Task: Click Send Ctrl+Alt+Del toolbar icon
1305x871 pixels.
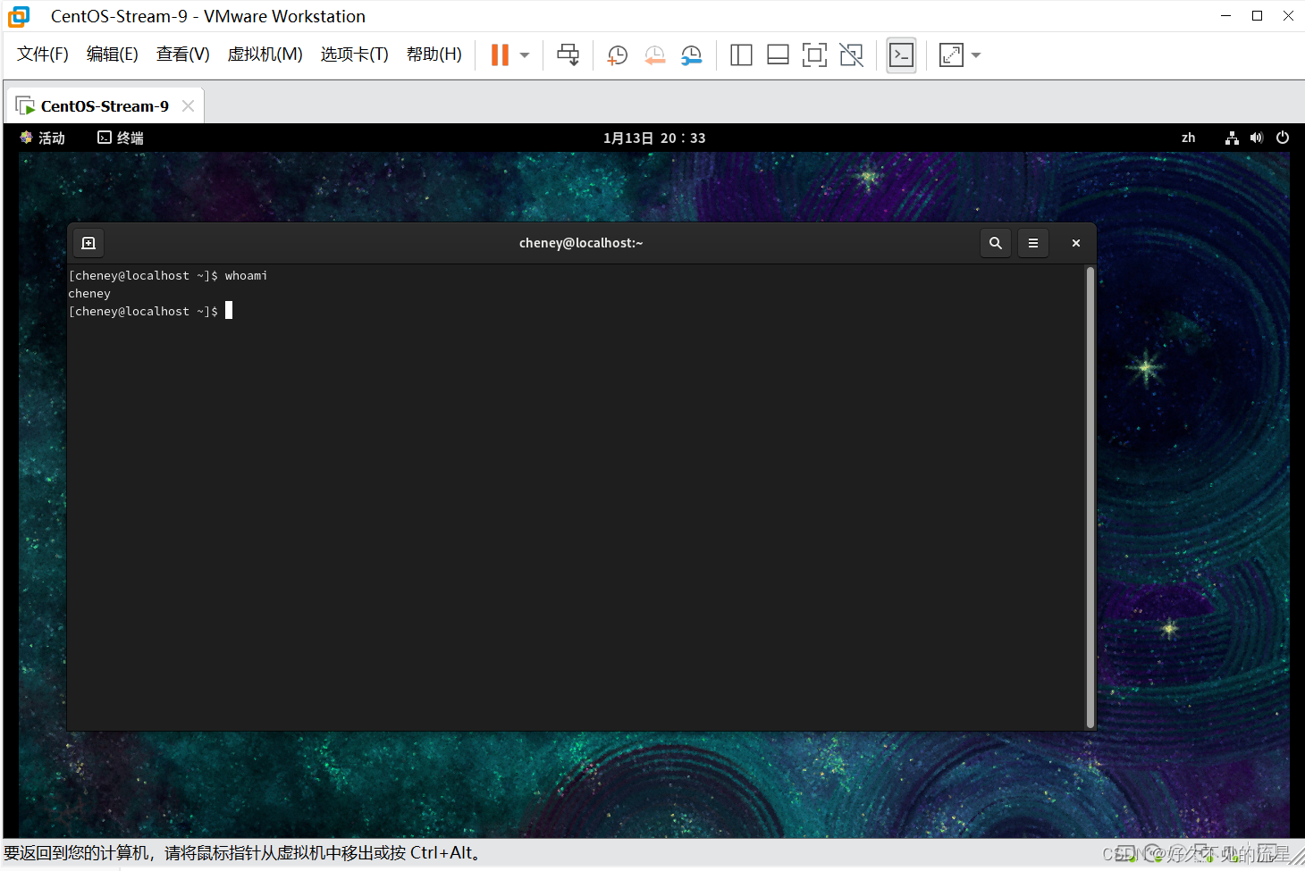Action: (x=568, y=55)
